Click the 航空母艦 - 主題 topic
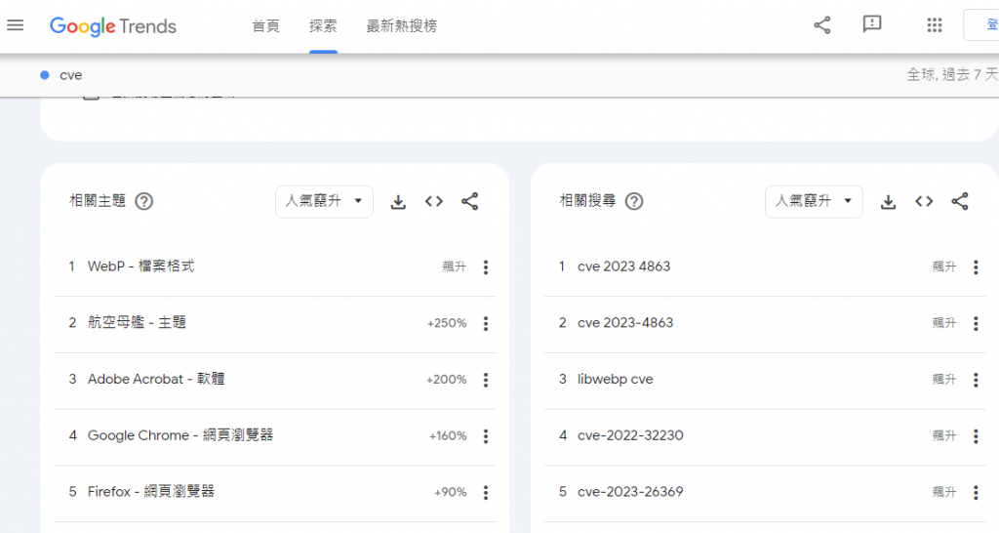The height and width of the screenshot is (533, 999). click(x=137, y=322)
